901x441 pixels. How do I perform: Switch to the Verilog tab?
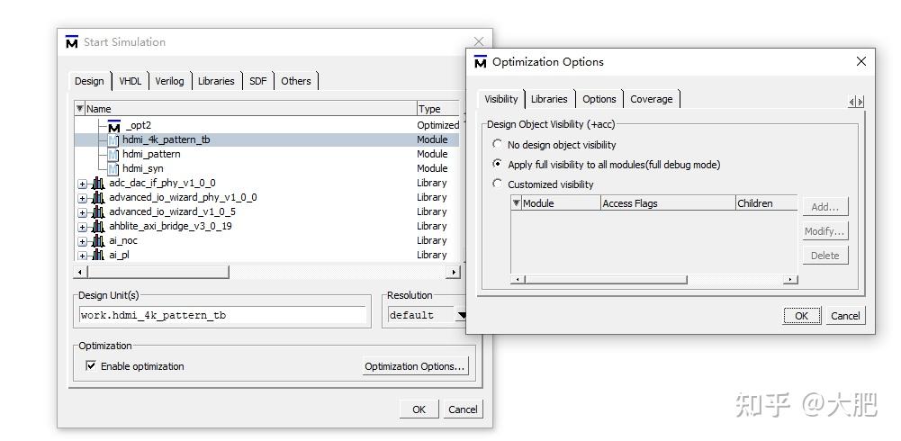pos(169,81)
